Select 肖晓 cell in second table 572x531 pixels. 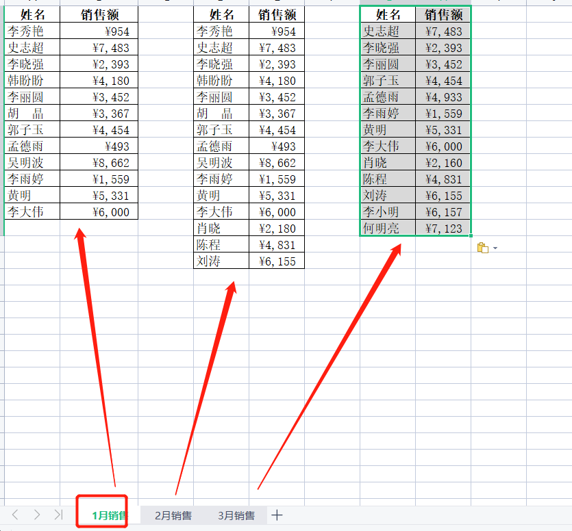[x=221, y=228]
